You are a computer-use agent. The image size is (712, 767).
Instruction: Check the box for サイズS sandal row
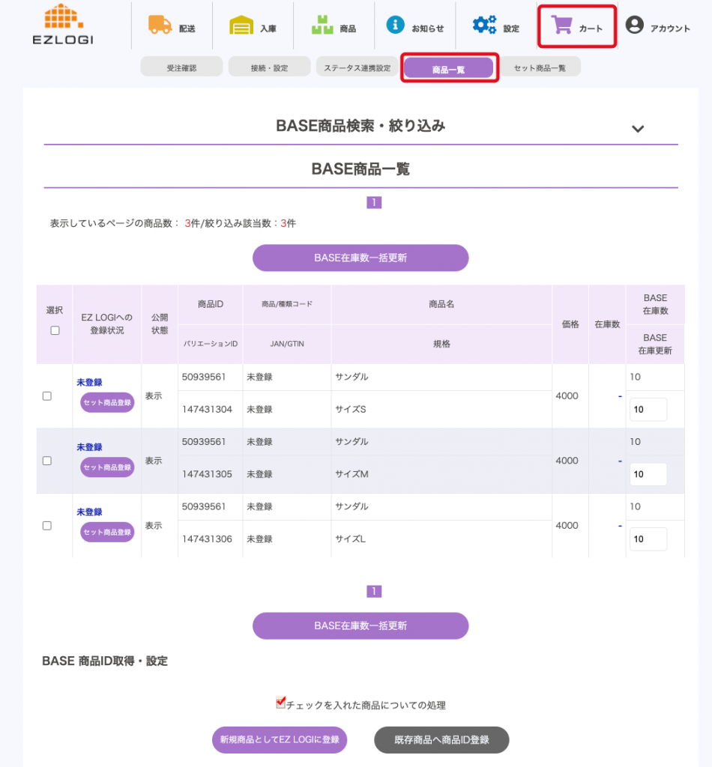click(x=47, y=395)
